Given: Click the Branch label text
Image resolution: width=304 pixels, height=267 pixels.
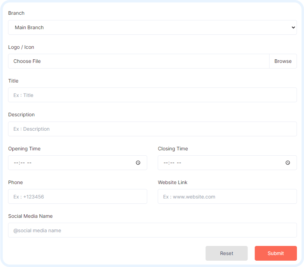Looking at the screenshot, I should [16, 13].
